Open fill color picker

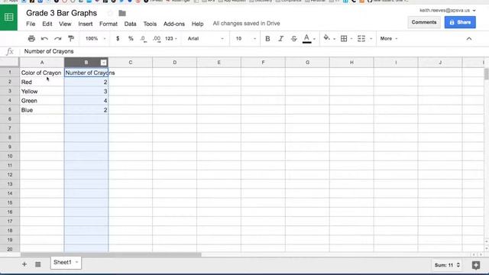coord(329,39)
